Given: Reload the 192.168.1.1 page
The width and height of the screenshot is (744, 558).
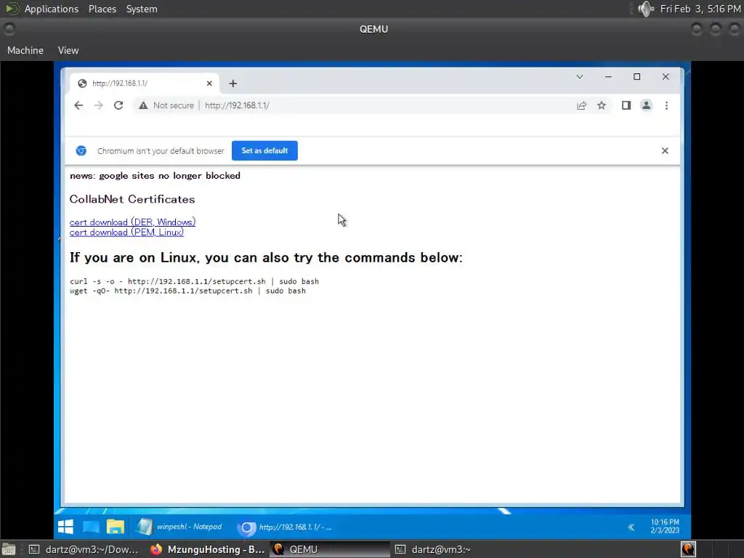Looking at the screenshot, I should pyautogui.click(x=118, y=105).
